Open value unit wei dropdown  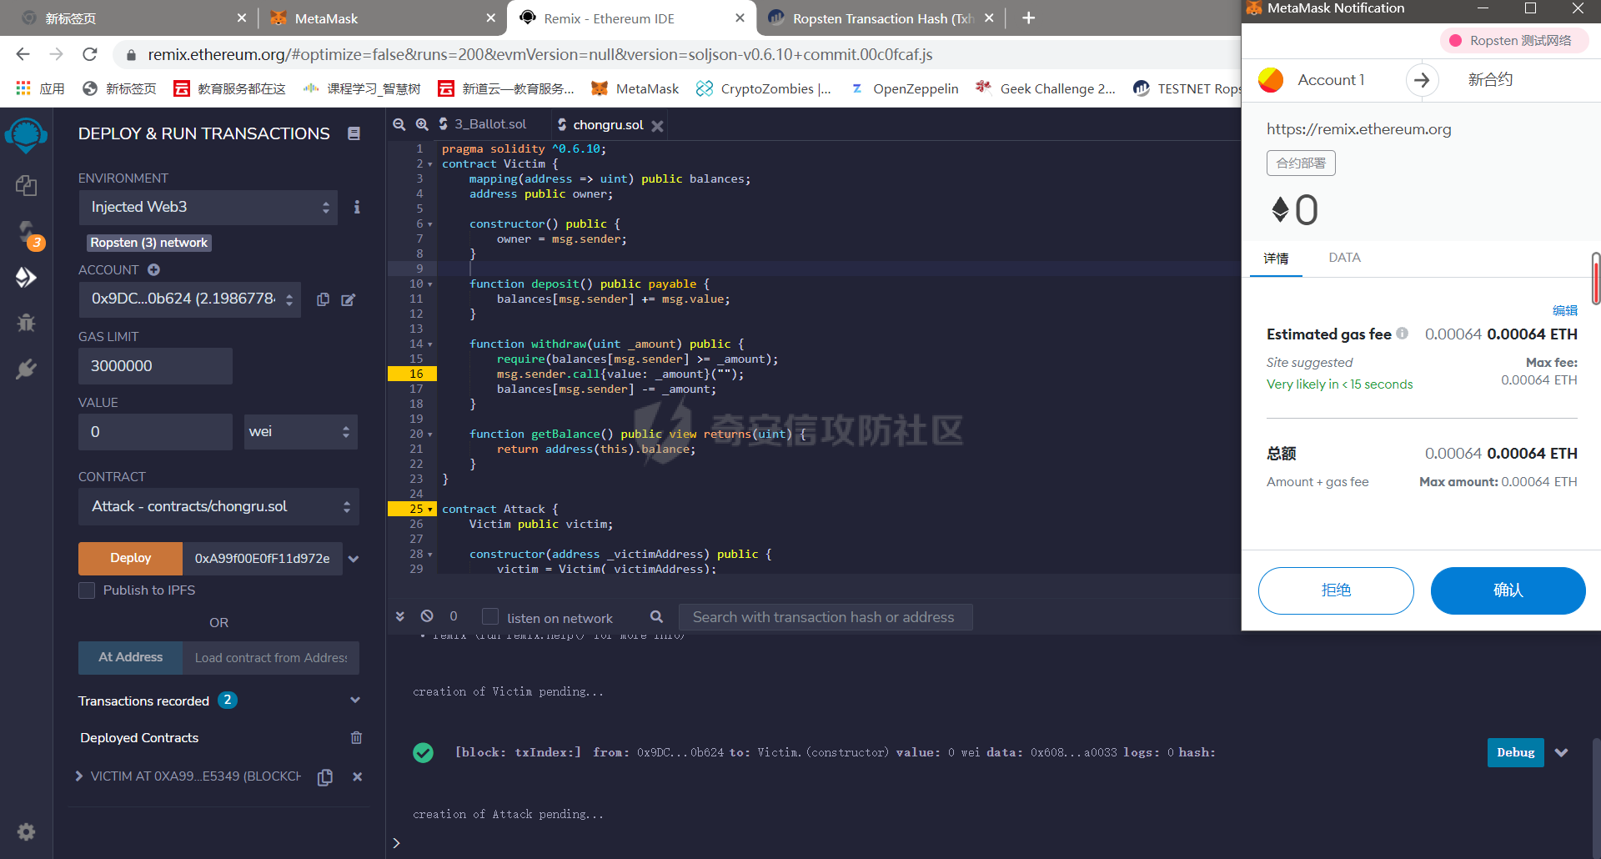pyautogui.click(x=300, y=432)
